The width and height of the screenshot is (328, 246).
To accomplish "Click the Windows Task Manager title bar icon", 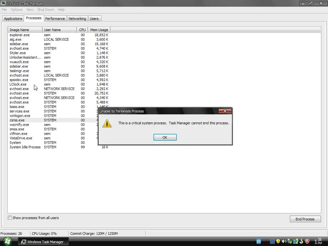I will tap(3, 3).
